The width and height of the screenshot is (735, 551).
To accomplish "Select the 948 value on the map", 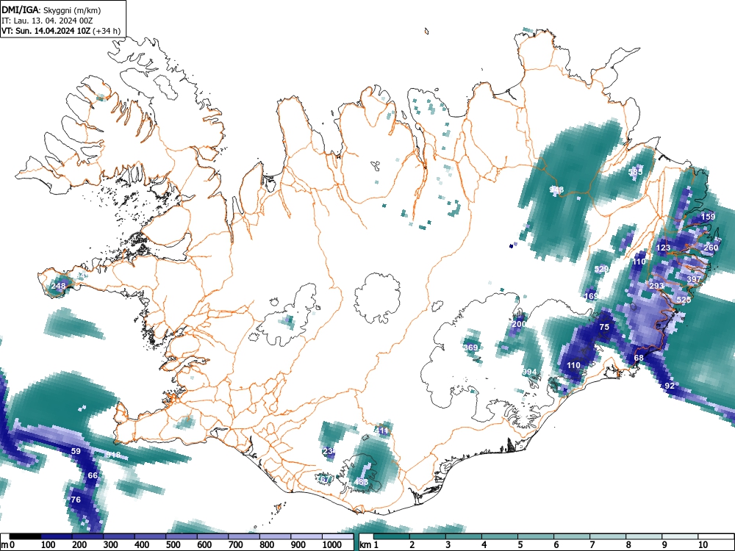I will 556,190.
